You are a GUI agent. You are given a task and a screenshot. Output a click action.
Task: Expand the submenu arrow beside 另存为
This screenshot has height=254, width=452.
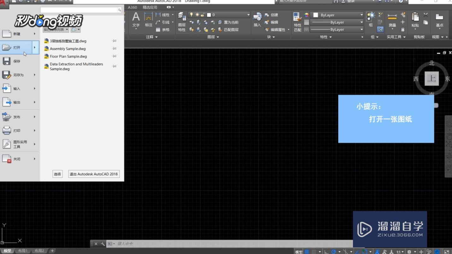pyautogui.click(x=35, y=75)
